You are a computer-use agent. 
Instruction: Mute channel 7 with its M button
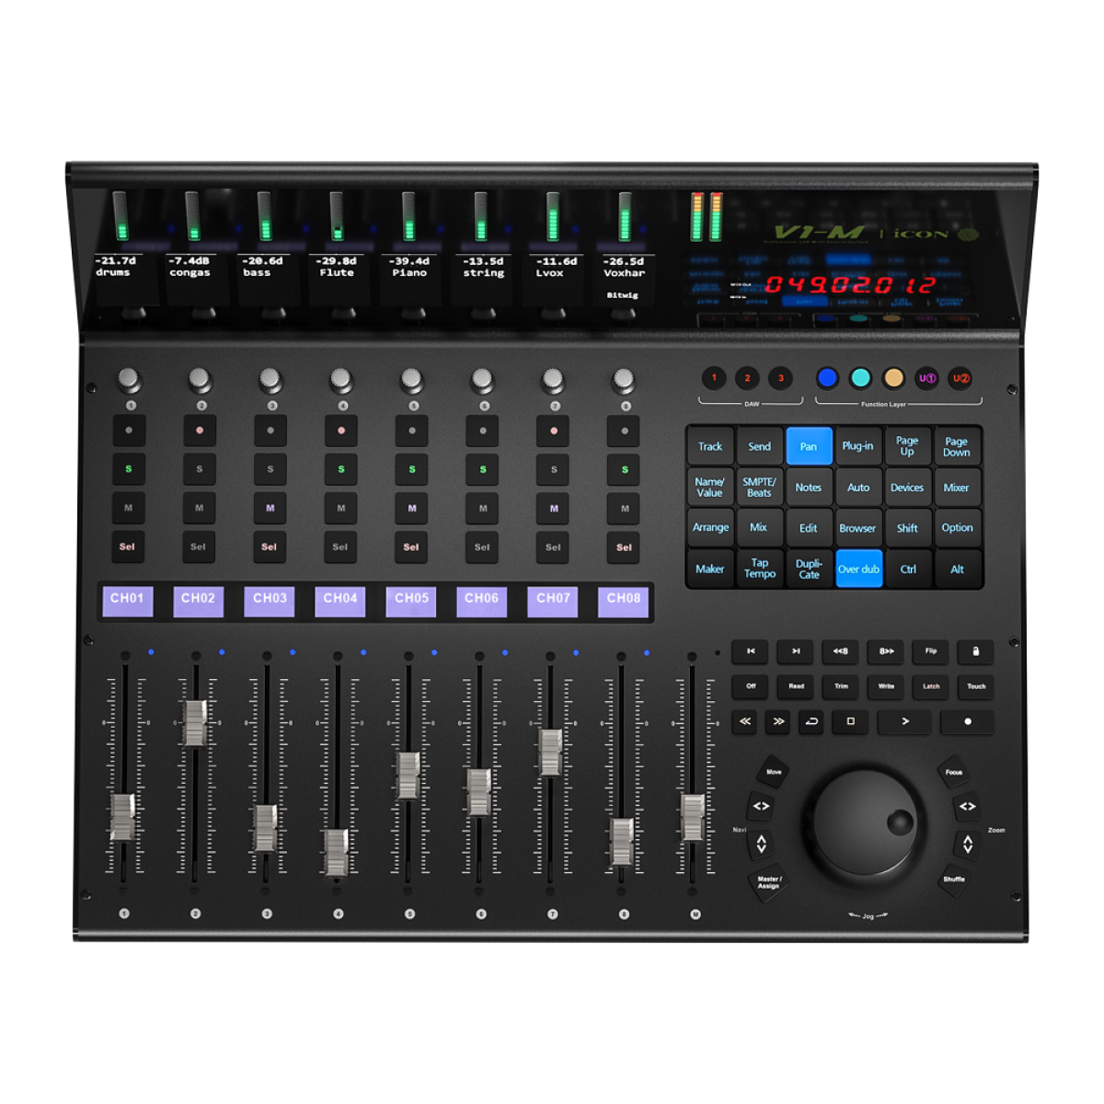[x=553, y=508]
